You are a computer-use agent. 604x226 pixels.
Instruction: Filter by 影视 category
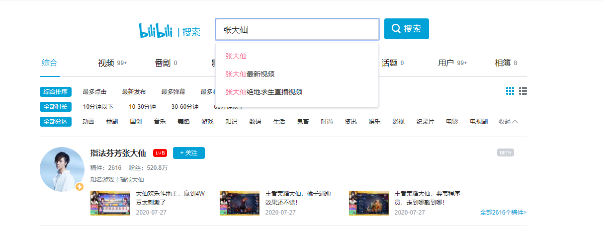tap(398, 122)
